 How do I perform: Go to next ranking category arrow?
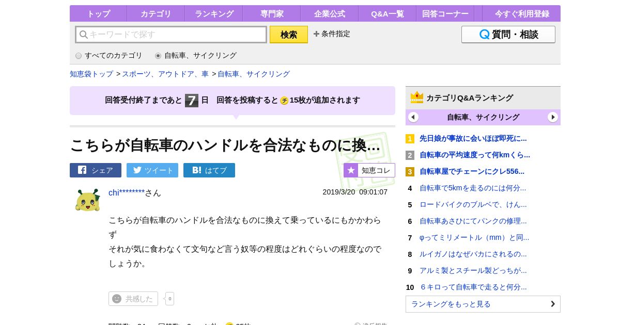553,117
